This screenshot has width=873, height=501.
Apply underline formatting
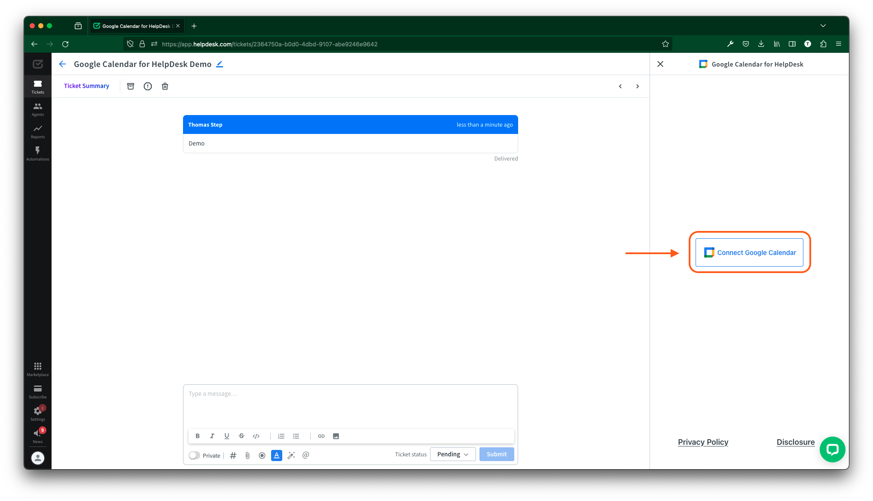227,436
